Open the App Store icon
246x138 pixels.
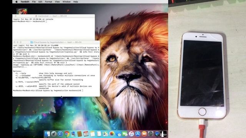point(138,134)
